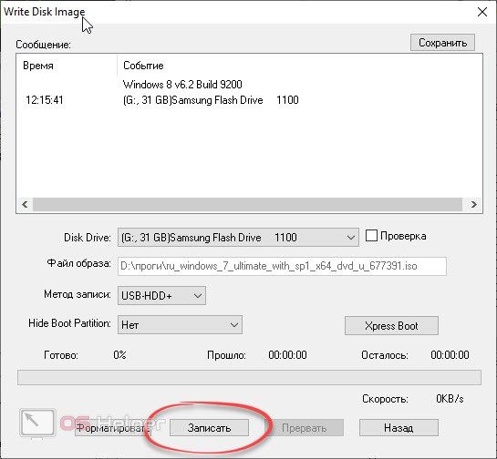Open the Hide Boot Partition dropdown

point(180,325)
